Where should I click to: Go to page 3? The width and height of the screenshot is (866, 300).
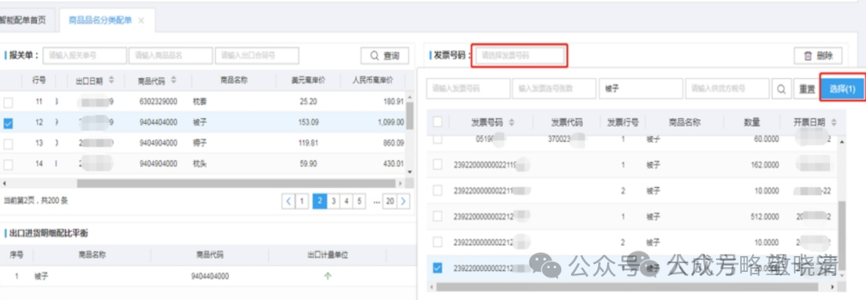(334, 202)
